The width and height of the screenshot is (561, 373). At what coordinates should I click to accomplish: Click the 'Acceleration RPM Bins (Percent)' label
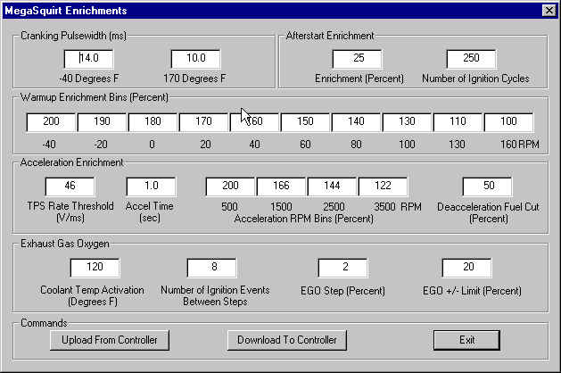pos(303,219)
